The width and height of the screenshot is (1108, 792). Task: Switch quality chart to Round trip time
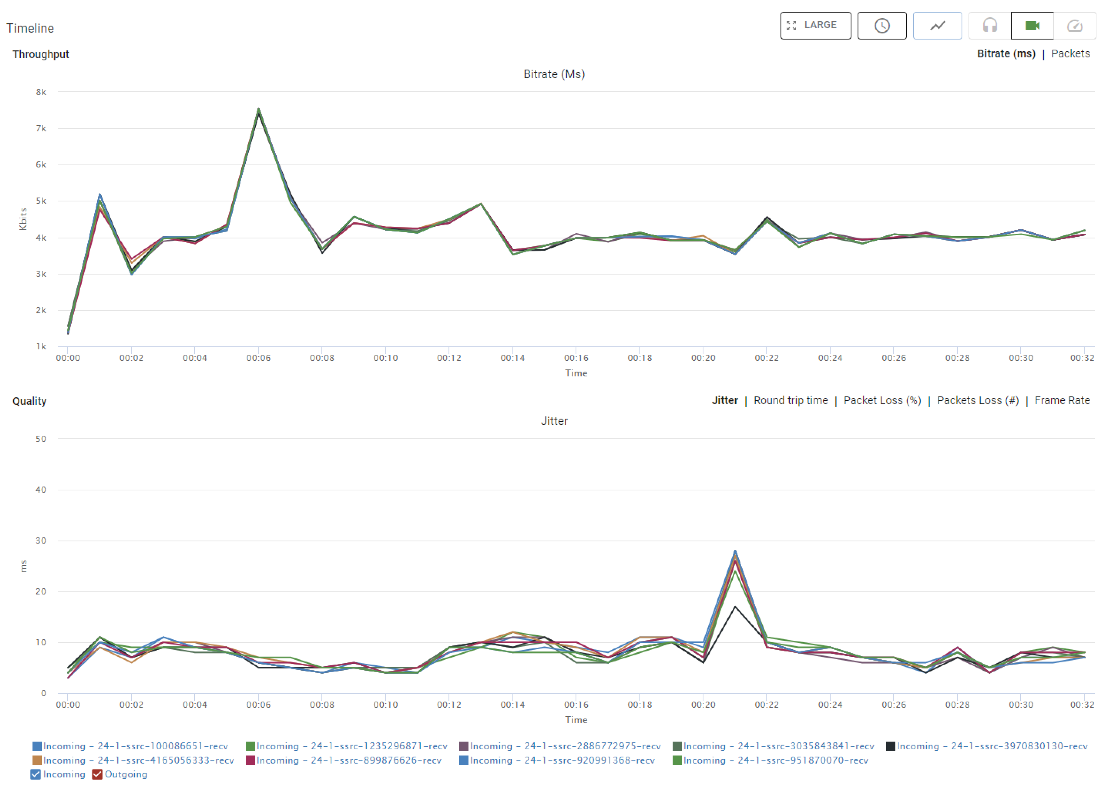click(x=790, y=400)
